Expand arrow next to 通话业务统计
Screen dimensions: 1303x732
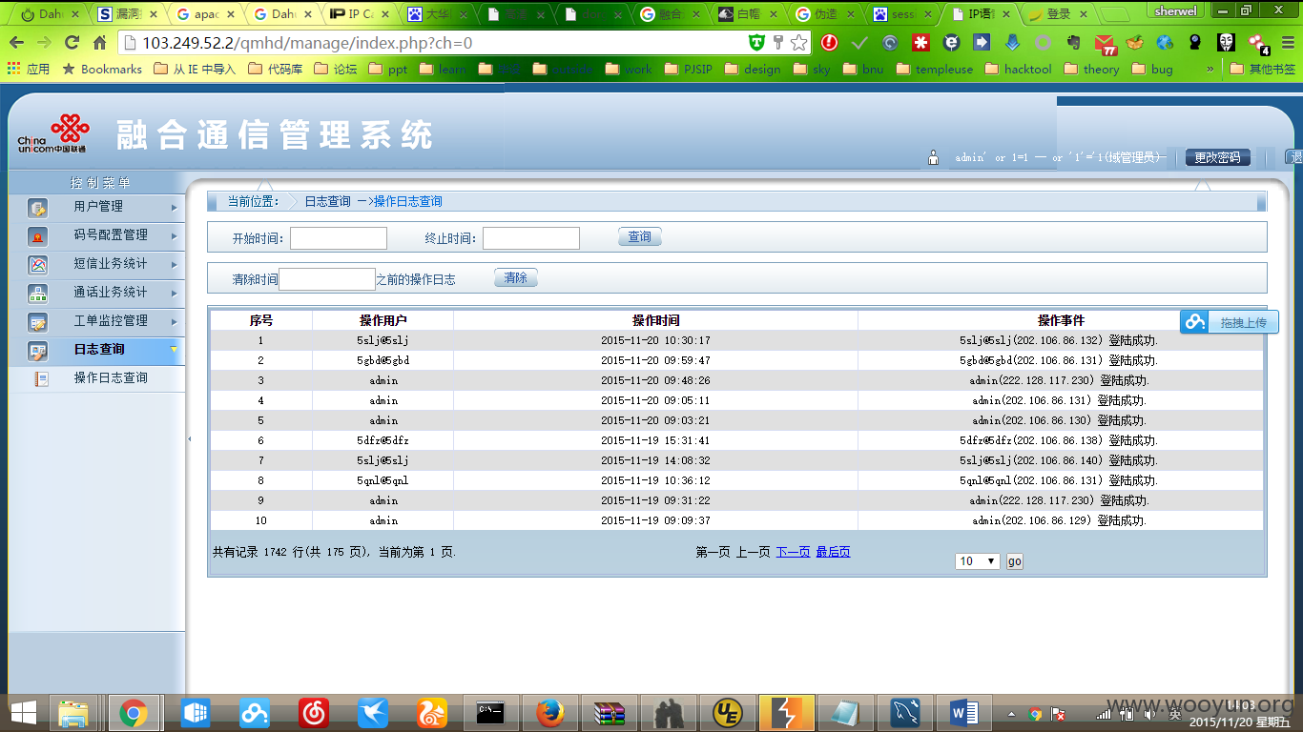click(174, 293)
